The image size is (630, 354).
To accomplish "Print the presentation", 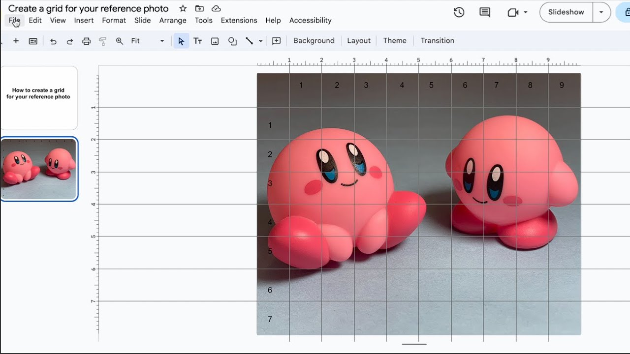I will click(x=87, y=41).
